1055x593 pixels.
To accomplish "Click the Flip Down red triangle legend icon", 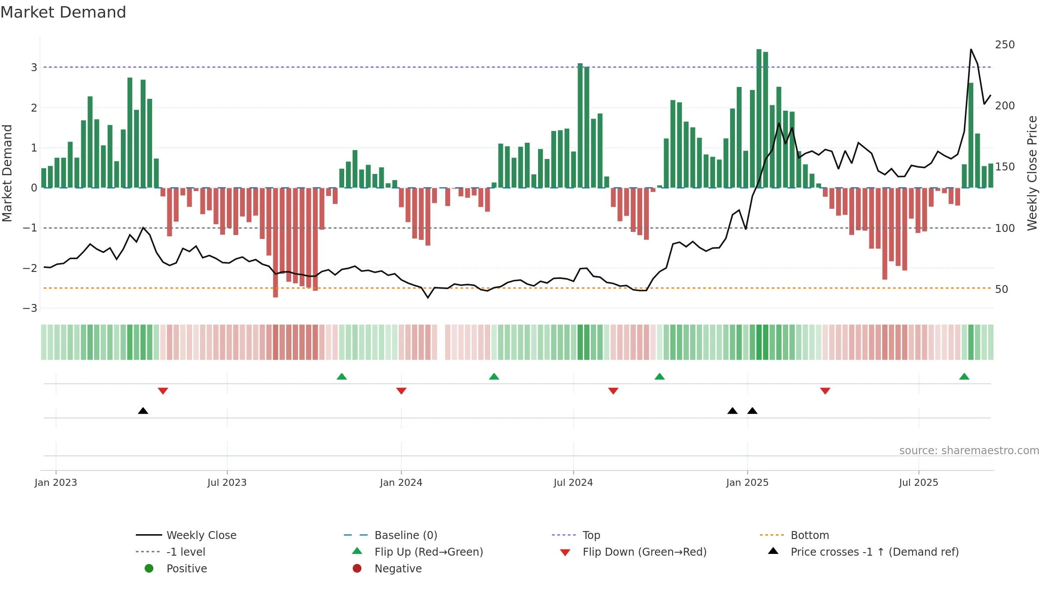I will [x=565, y=553].
